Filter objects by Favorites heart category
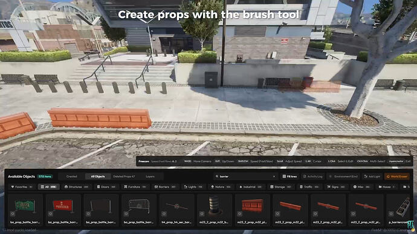Screen dimensions: 417x234 22,187
